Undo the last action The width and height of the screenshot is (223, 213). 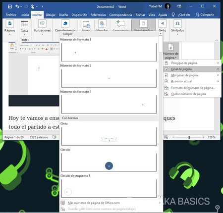pos(17,6)
